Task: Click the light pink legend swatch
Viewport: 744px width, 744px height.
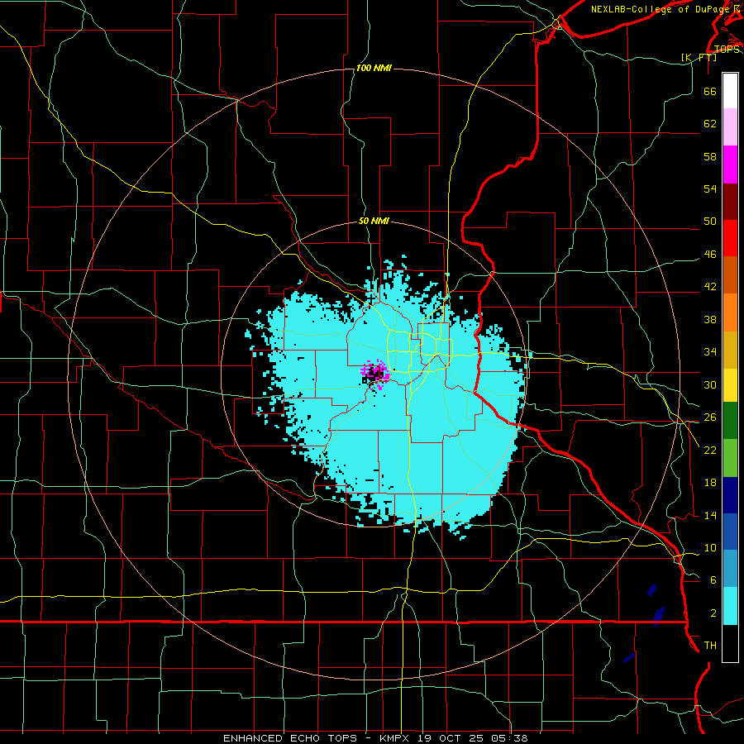Action: pos(730,126)
